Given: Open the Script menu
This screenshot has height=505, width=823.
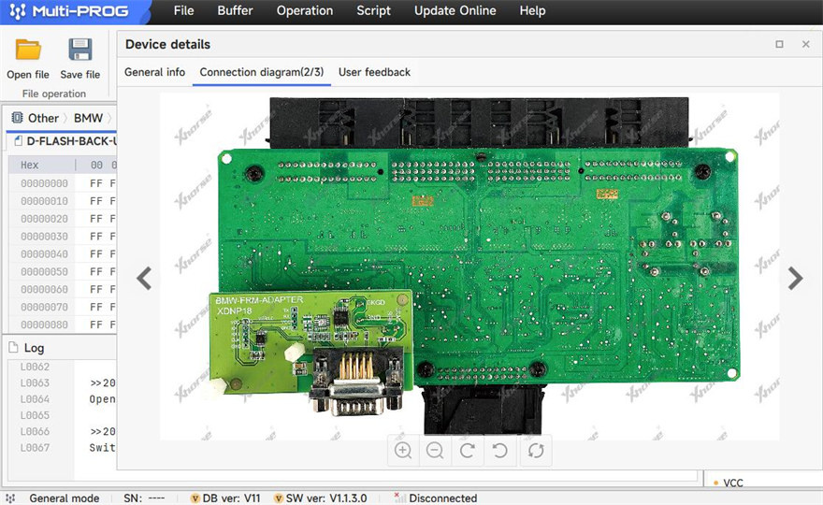Looking at the screenshot, I should click(374, 11).
